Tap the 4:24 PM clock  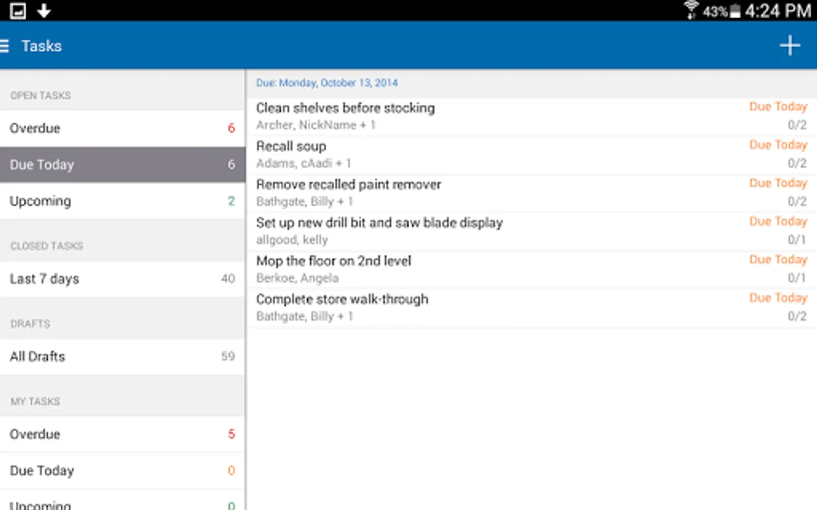[778, 11]
